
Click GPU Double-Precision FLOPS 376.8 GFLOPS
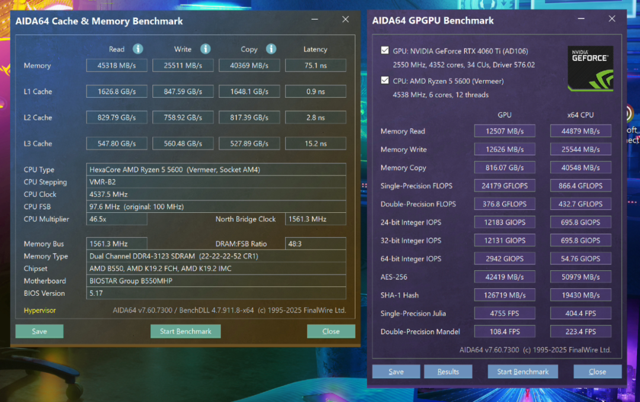[504, 204]
